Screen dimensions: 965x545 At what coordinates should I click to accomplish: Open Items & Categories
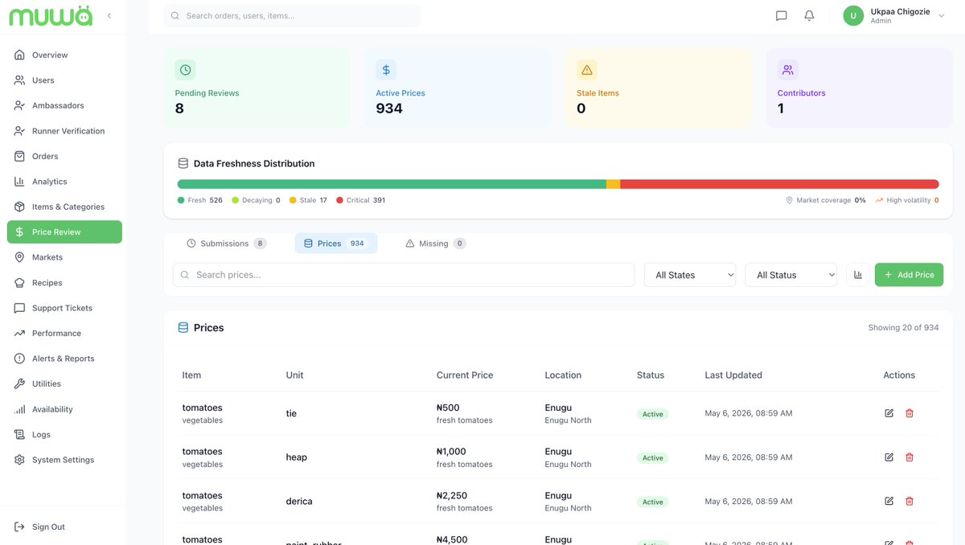pos(64,207)
